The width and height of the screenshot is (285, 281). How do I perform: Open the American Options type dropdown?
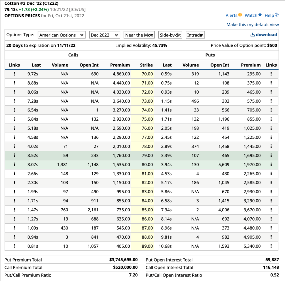pos(62,35)
